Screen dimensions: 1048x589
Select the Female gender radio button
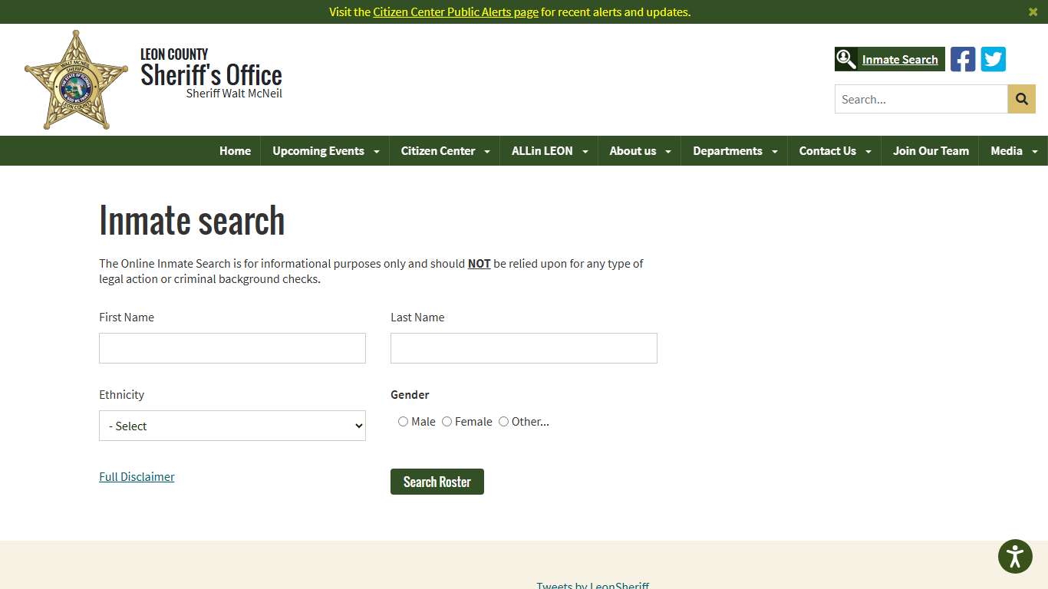tap(447, 421)
